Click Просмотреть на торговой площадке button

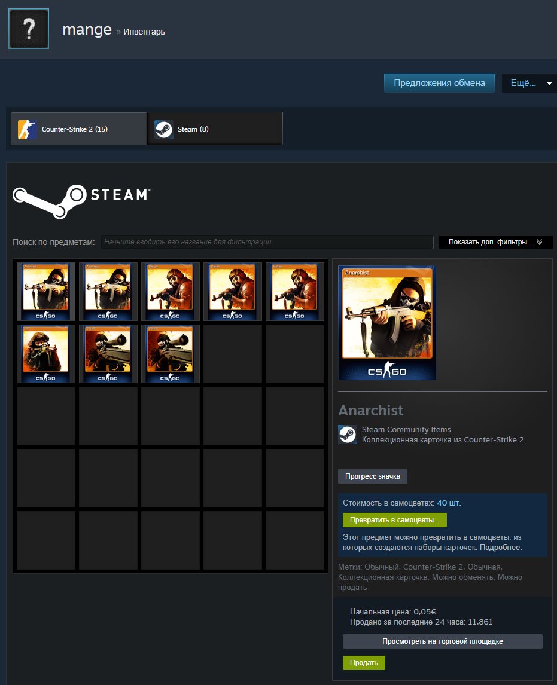point(443,641)
